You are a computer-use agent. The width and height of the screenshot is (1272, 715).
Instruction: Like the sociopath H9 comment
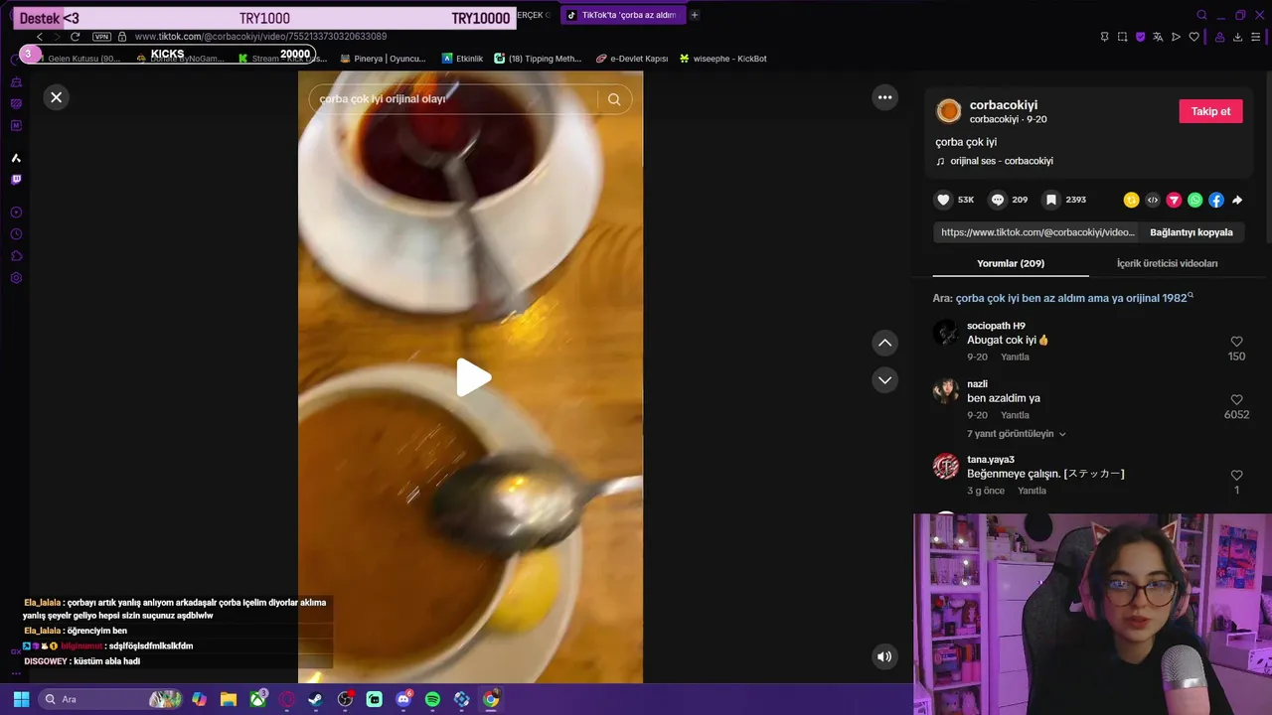[x=1236, y=342]
